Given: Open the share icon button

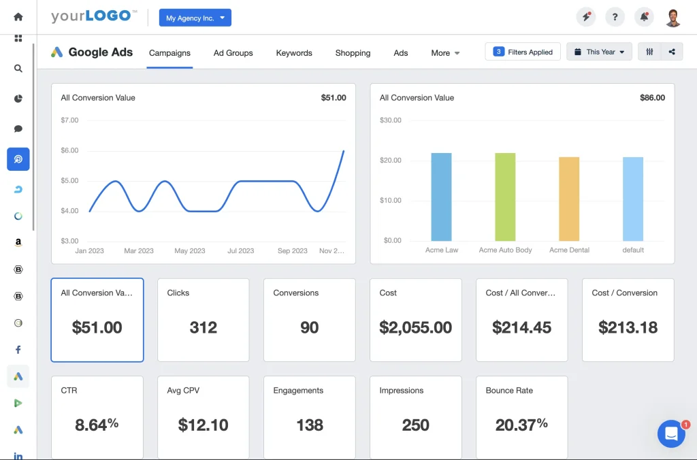Looking at the screenshot, I should coord(672,52).
